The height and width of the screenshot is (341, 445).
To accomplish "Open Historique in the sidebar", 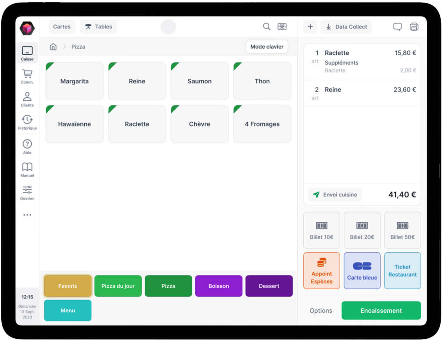I will [27, 122].
